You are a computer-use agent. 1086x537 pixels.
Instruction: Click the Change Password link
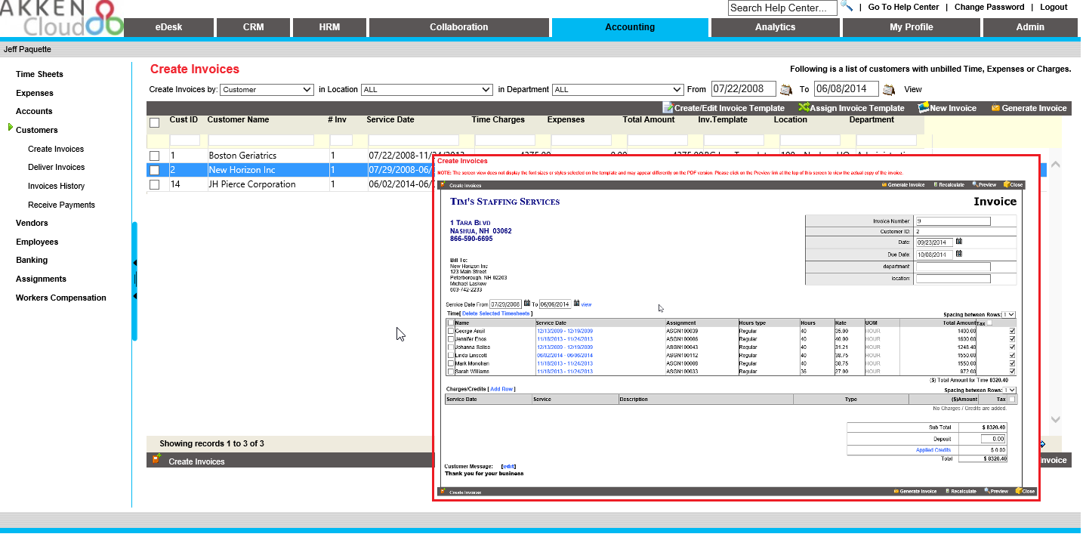(x=989, y=7)
